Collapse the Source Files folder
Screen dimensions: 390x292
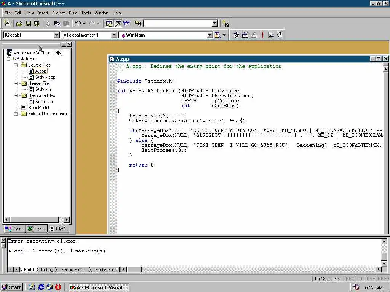click(x=16, y=65)
